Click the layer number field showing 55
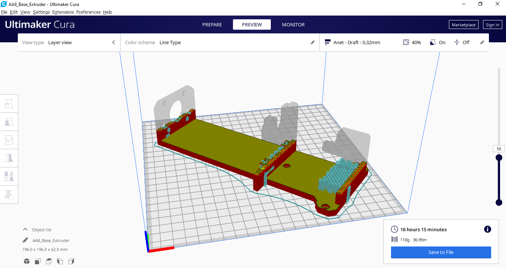Screen dimensions: 506x268 (499, 149)
